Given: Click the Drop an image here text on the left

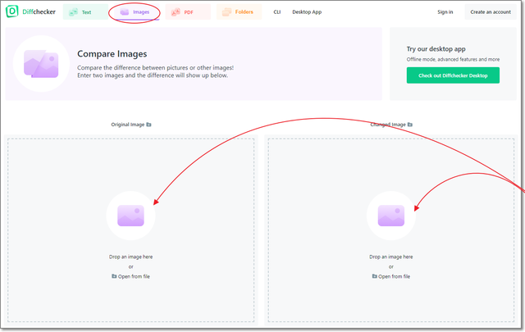Looking at the screenshot, I should (131, 257).
